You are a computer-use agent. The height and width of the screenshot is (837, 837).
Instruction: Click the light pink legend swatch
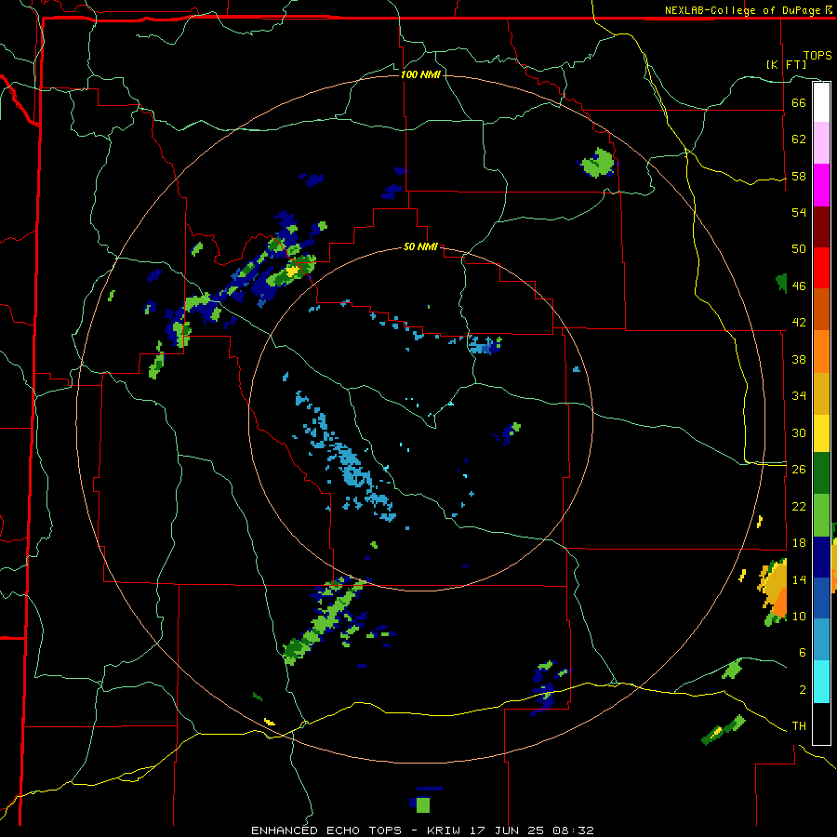821,142
